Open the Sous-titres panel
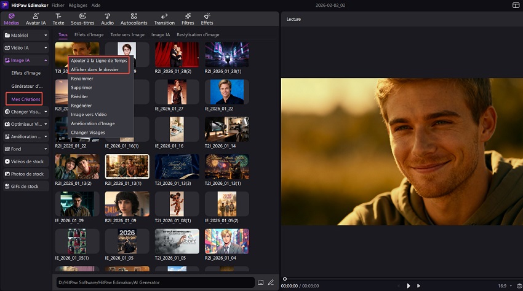This screenshot has height=291, width=523. tap(82, 18)
